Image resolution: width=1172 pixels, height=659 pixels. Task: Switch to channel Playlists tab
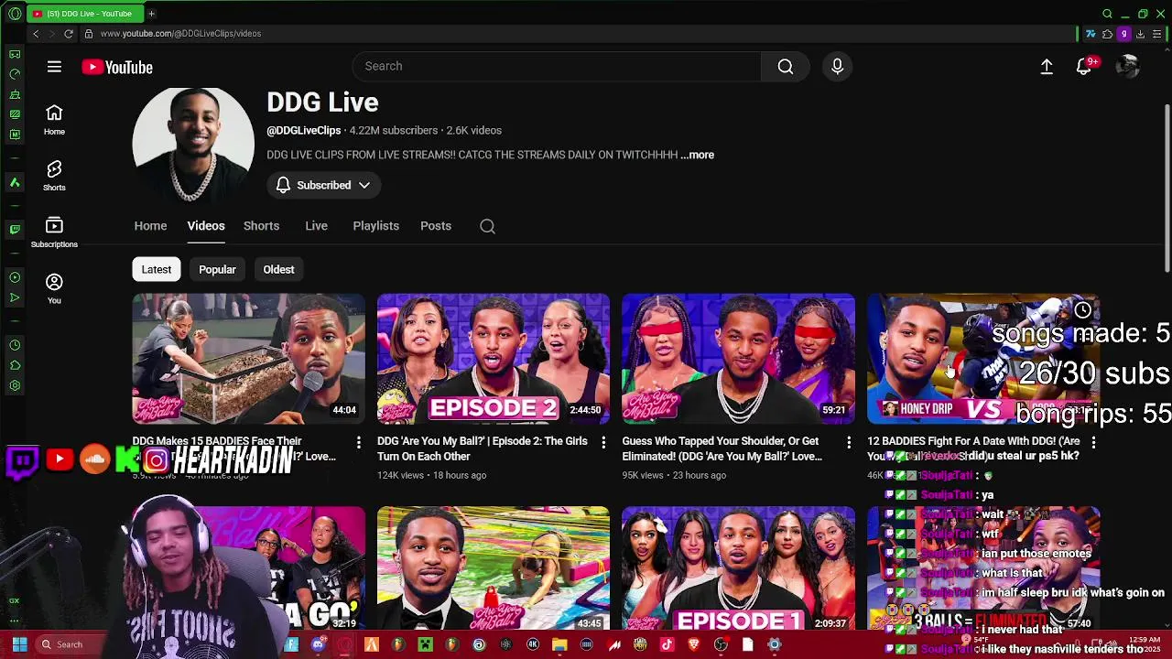pos(375,226)
